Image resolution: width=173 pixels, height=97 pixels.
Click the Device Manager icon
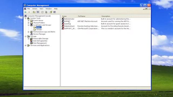tap(31, 34)
